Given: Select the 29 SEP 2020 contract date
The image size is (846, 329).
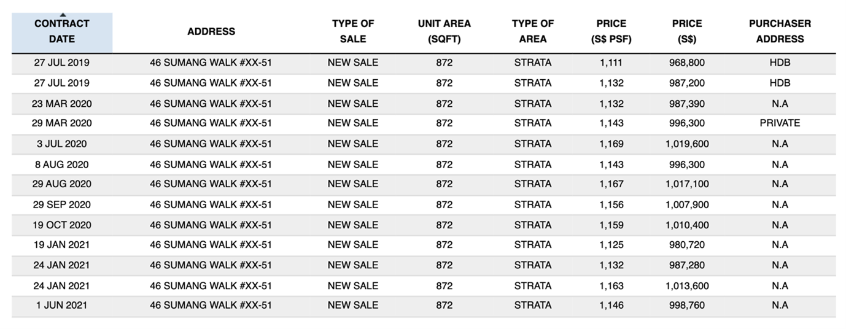Looking at the screenshot, I should pos(62,204).
